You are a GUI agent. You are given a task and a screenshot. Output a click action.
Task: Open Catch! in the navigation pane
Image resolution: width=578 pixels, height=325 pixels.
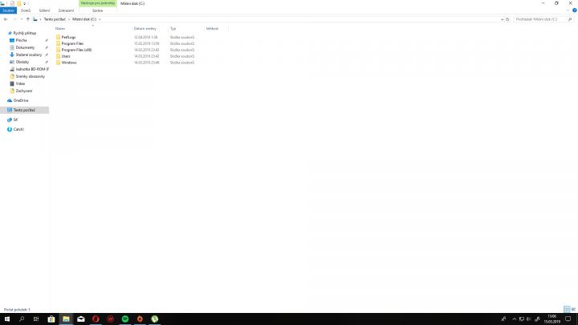(18, 129)
